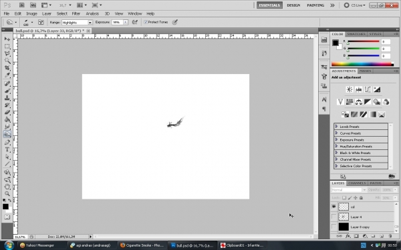Open the Image menu
This screenshot has width=401, height=250.
click(31, 13)
